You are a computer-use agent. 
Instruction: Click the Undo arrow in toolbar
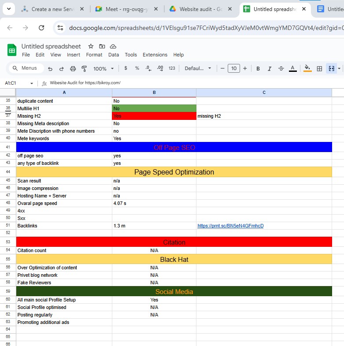50,69
